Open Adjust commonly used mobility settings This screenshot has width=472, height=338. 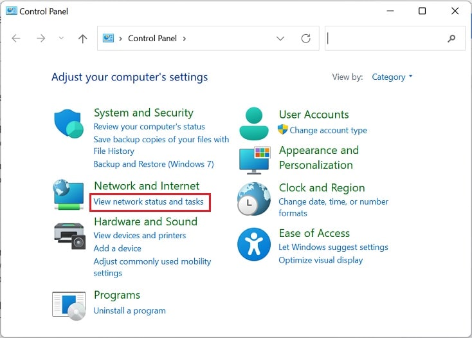click(152, 267)
